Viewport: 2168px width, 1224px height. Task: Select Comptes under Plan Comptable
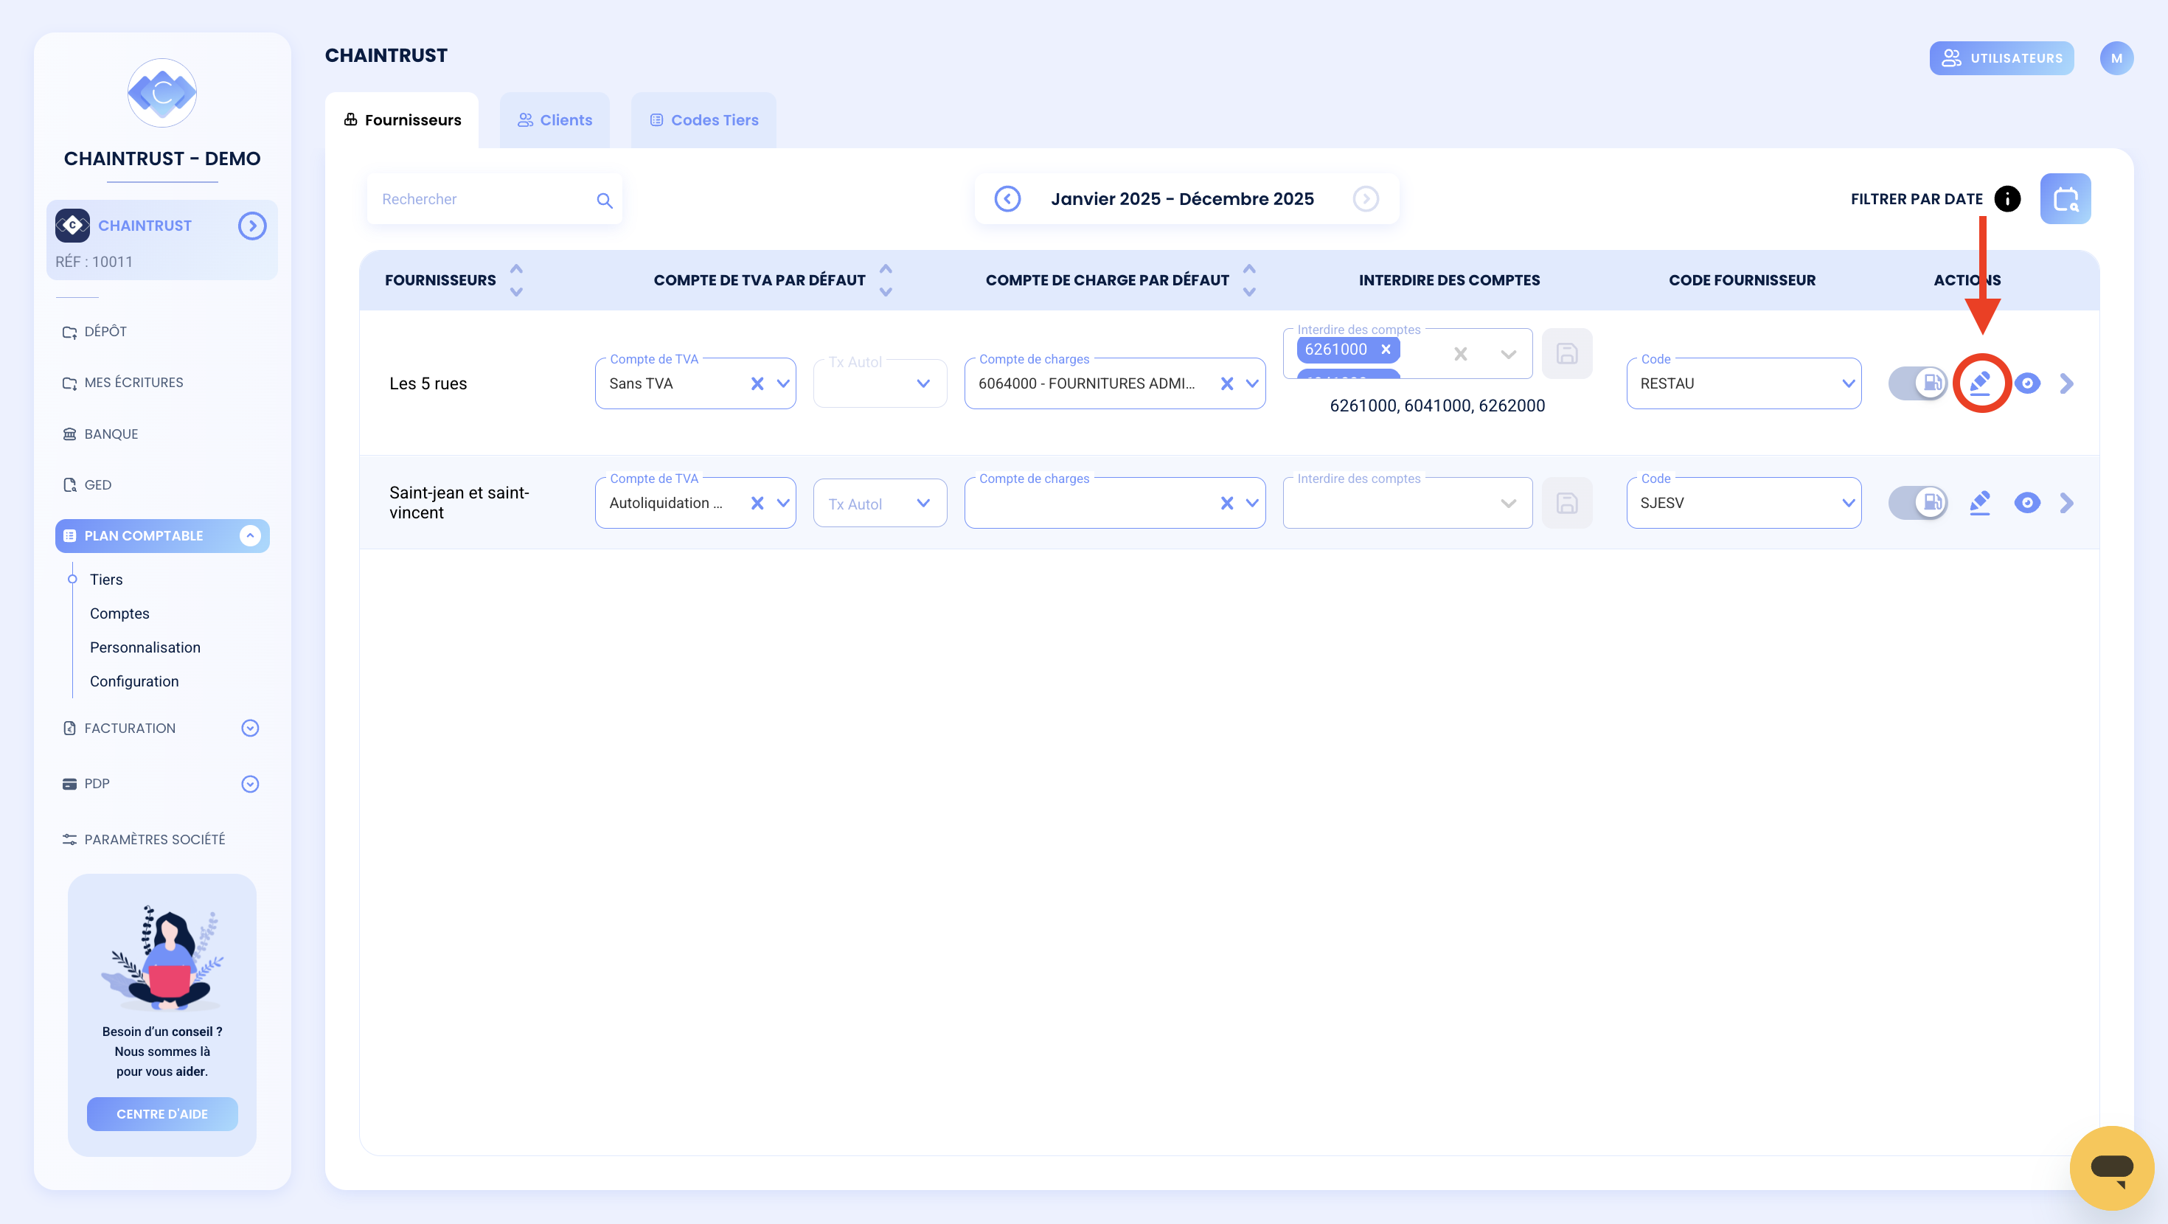tap(119, 613)
